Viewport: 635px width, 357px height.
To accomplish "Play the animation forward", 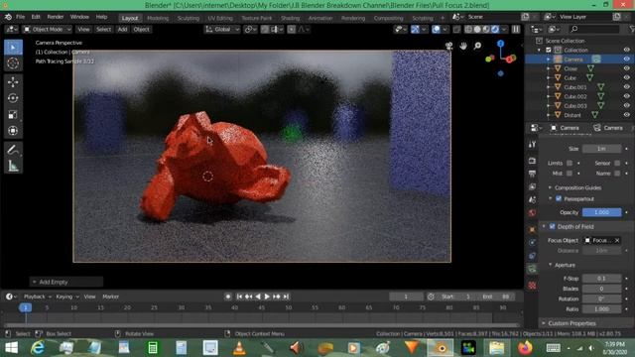I will pos(267,297).
